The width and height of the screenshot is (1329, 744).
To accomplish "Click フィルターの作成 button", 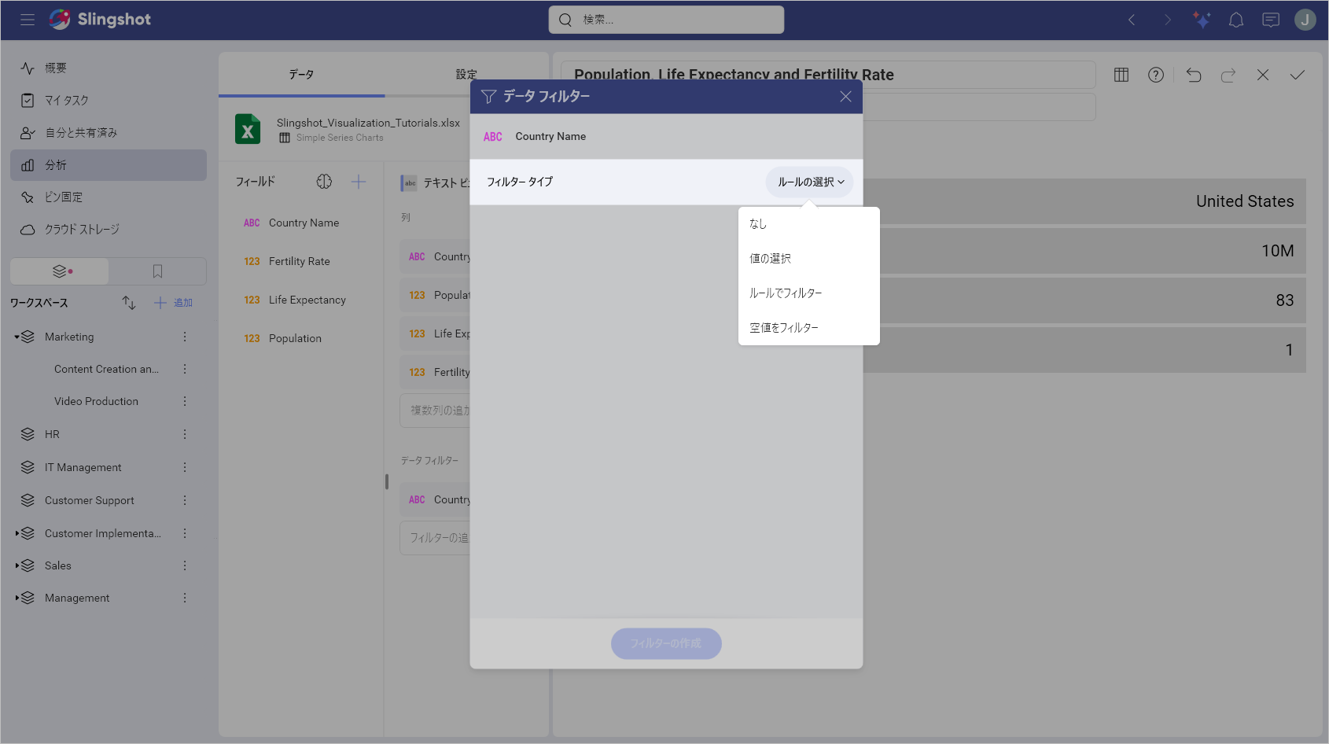I will point(666,643).
